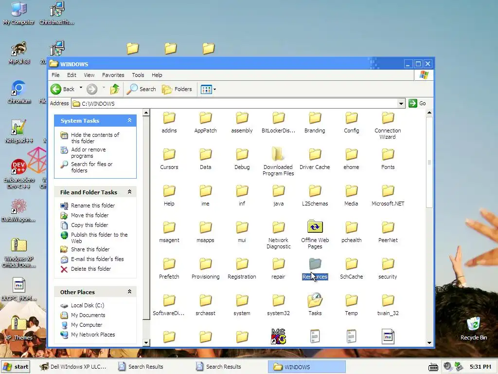Click the MyPal 68 desktop icon
498x374 pixels.
pyautogui.click(x=19, y=53)
